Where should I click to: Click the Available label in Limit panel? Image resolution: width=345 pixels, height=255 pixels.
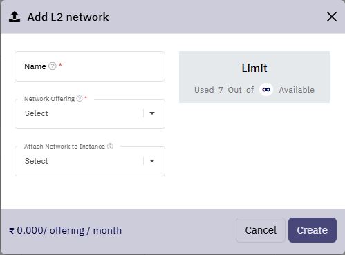click(297, 90)
